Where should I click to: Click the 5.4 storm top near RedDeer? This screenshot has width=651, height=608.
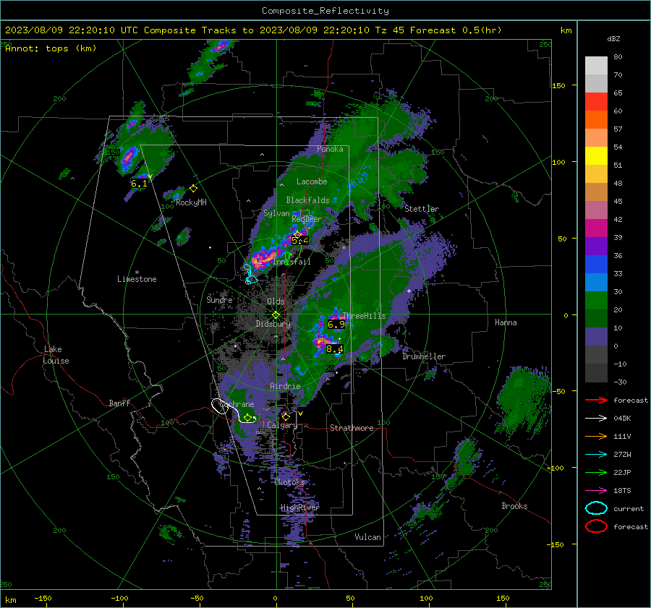[x=299, y=240]
